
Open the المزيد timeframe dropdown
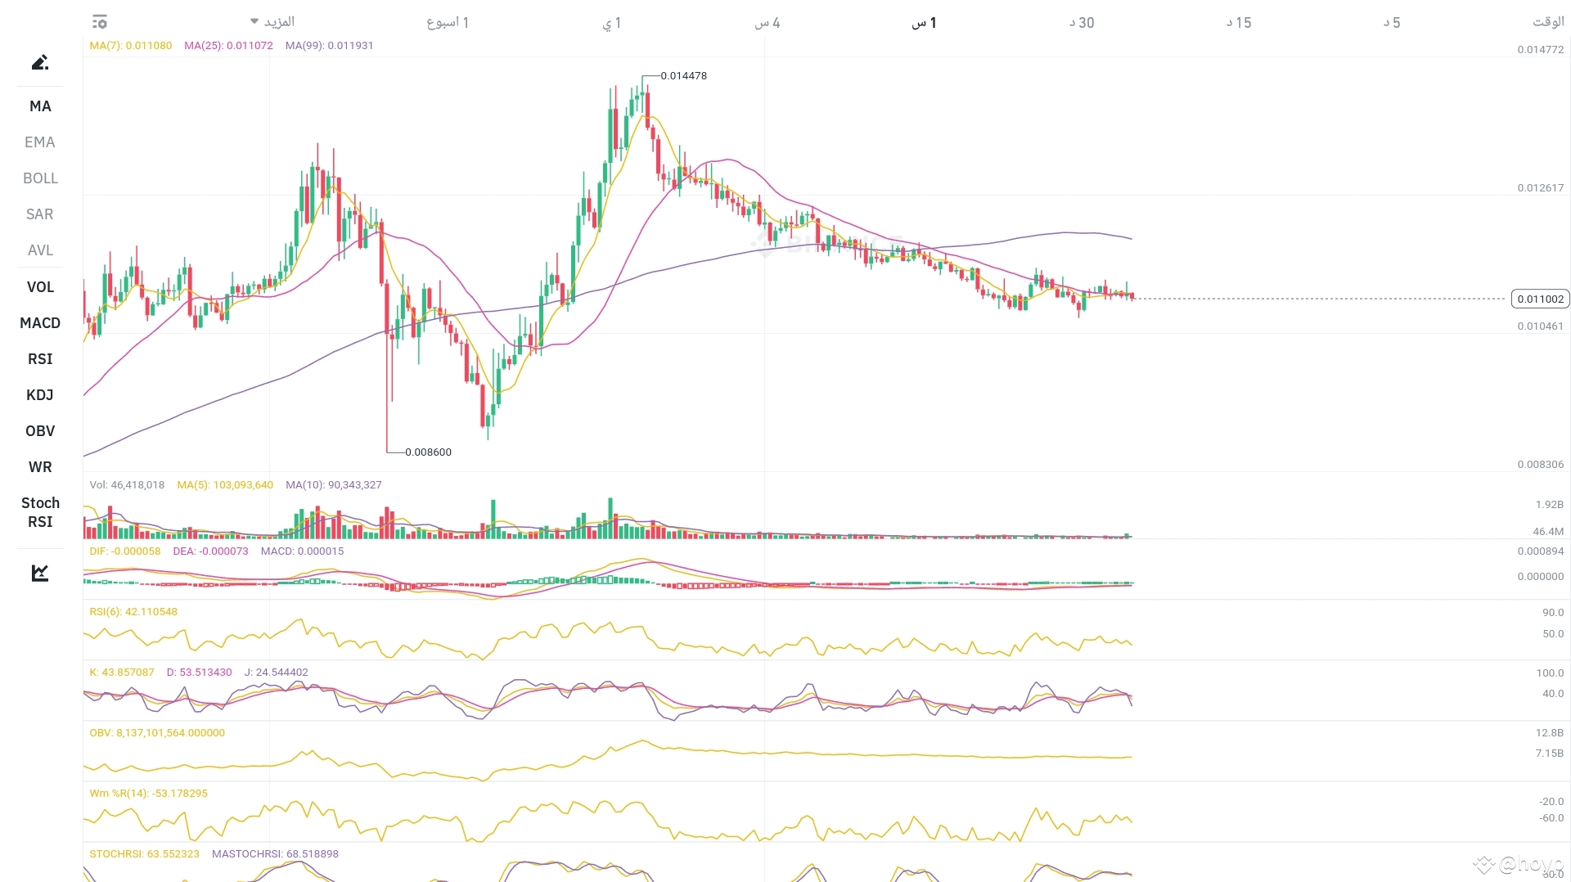point(275,22)
